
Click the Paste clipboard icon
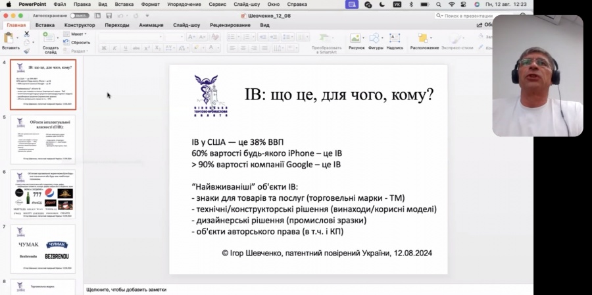9,38
